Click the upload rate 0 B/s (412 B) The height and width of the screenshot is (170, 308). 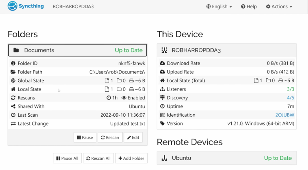pyautogui.click(x=281, y=72)
